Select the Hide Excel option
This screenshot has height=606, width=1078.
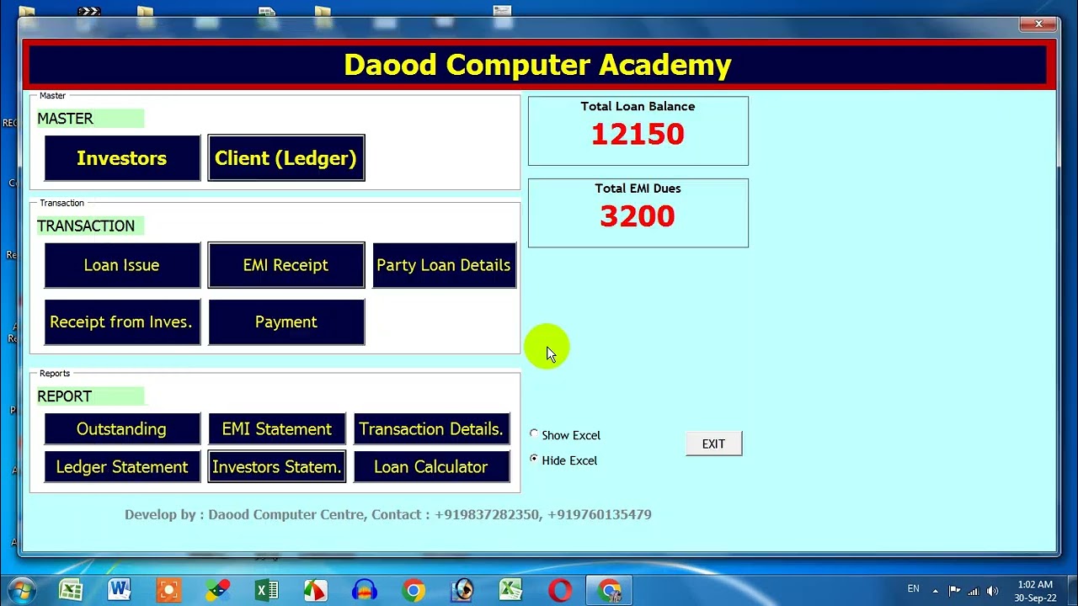pos(564,460)
